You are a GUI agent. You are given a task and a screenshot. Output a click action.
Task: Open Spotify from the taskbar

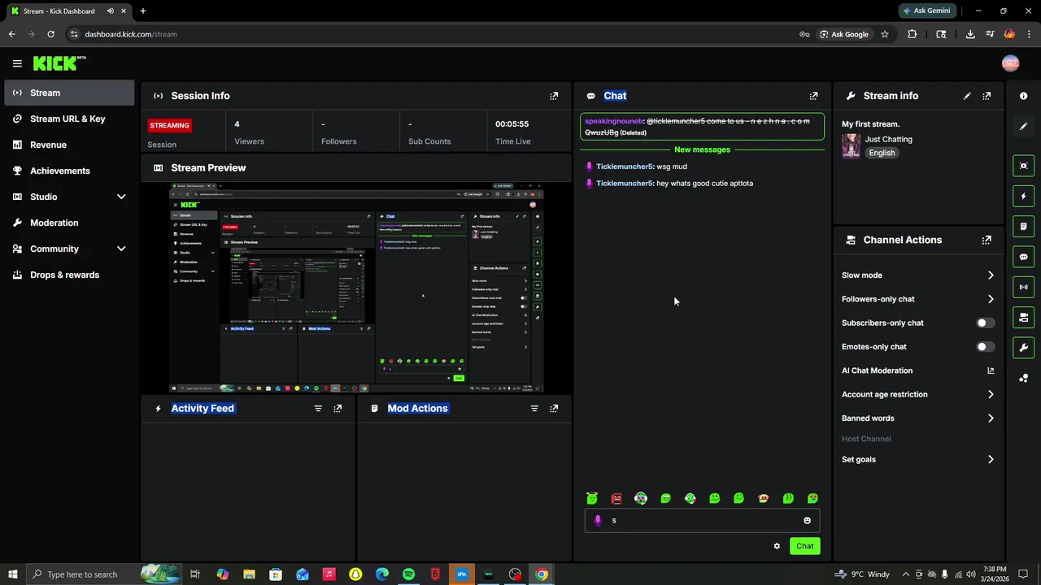[x=408, y=574]
